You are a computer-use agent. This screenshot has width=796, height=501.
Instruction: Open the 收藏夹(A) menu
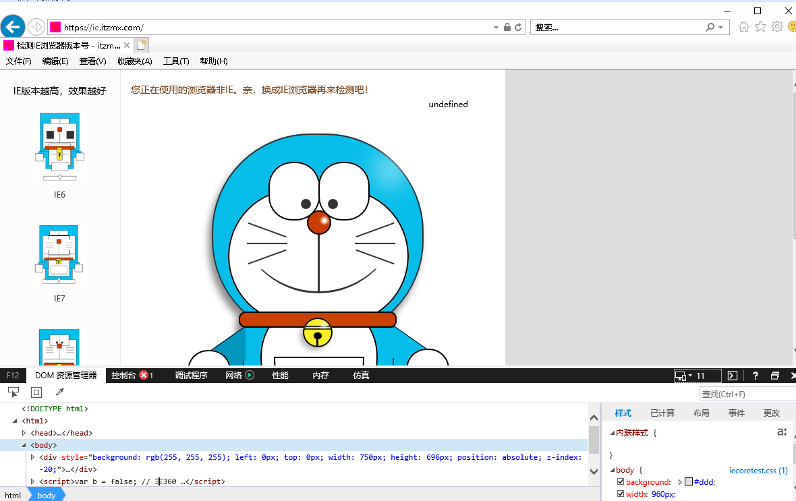135,61
